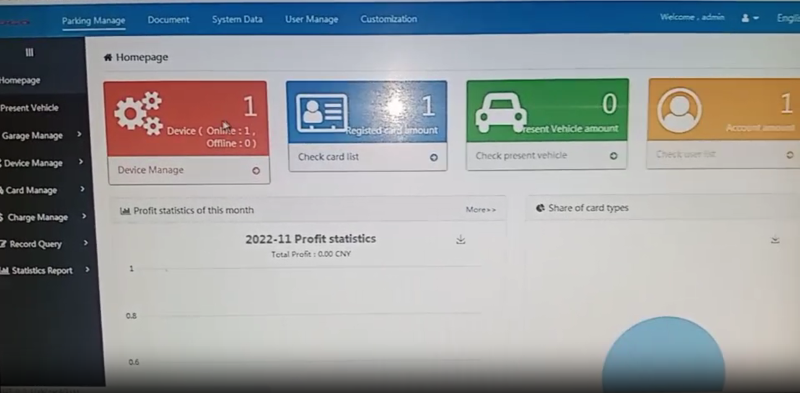Go to the User Manage tab
This screenshot has height=393, width=800.
(x=311, y=19)
